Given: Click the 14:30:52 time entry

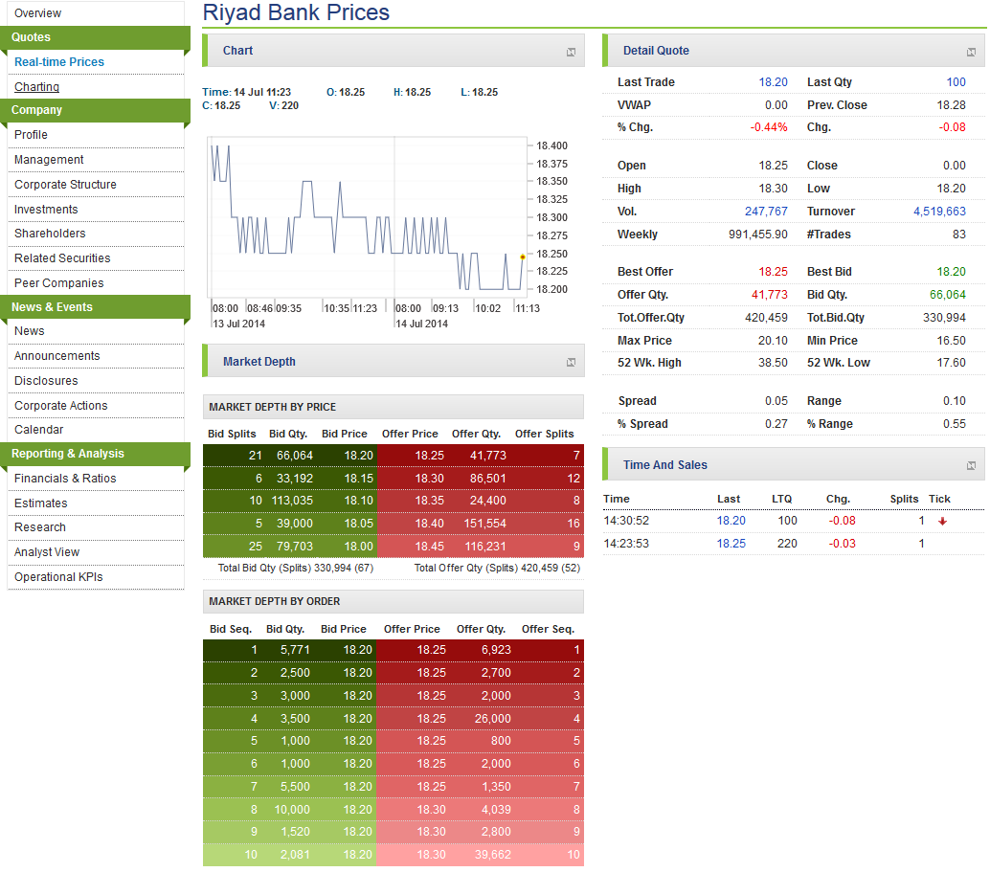Looking at the screenshot, I should [626, 521].
